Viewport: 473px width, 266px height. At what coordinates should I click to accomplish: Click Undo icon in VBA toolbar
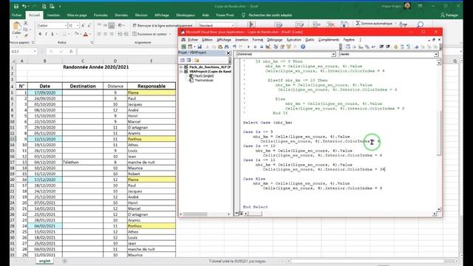point(235,47)
